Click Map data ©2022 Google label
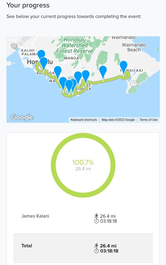Image resolution: width=166 pixels, height=265 pixels. [118, 120]
